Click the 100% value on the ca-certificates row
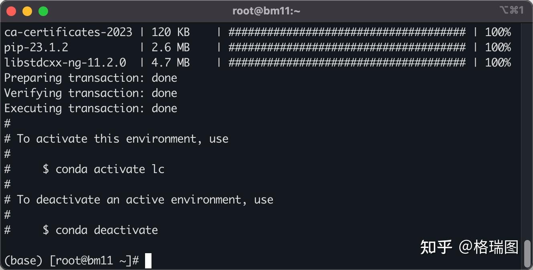 click(498, 32)
